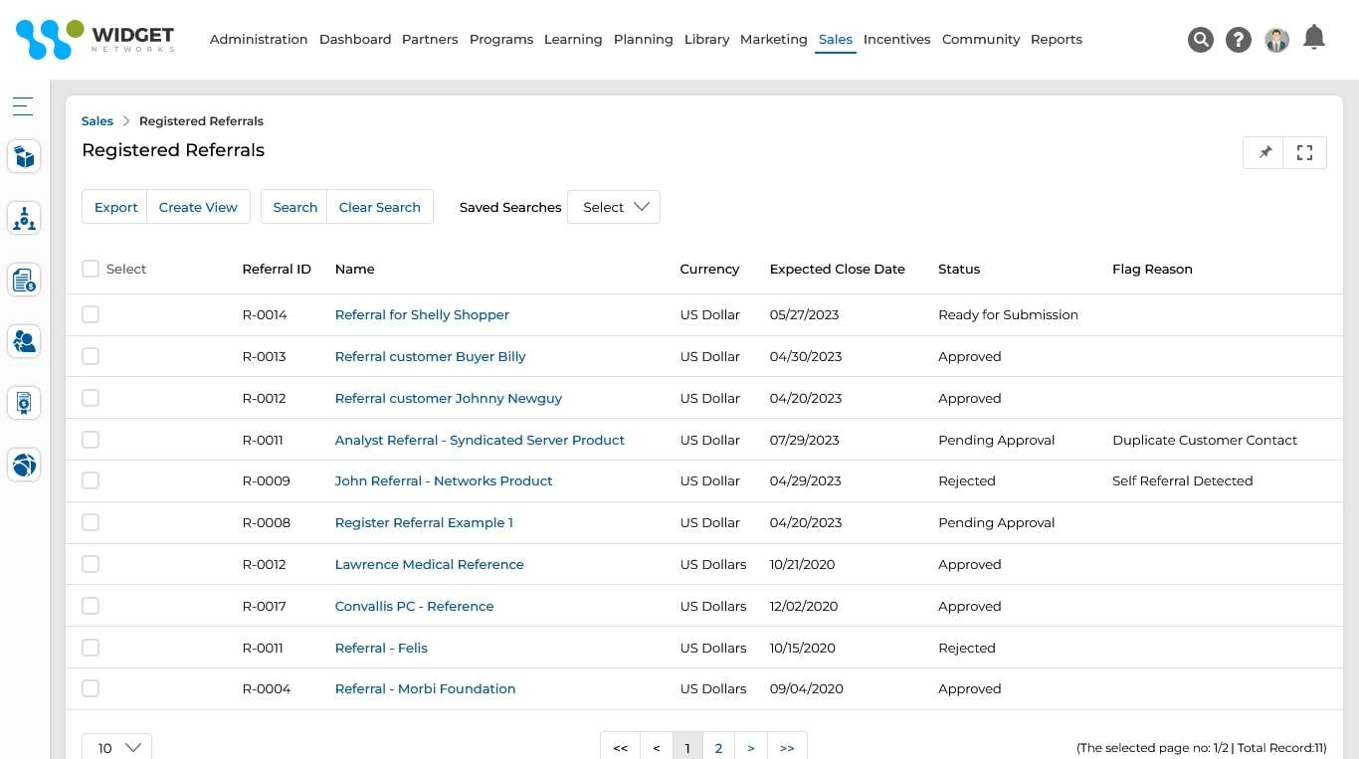Click the help question mark icon
The image size is (1359, 759).
[x=1239, y=40]
